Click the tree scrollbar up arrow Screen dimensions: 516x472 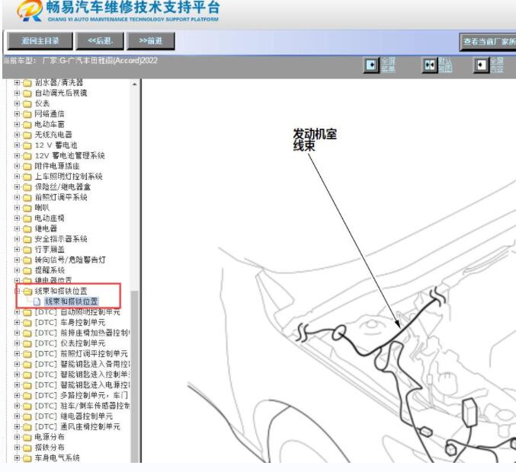(x=134, y=85)
